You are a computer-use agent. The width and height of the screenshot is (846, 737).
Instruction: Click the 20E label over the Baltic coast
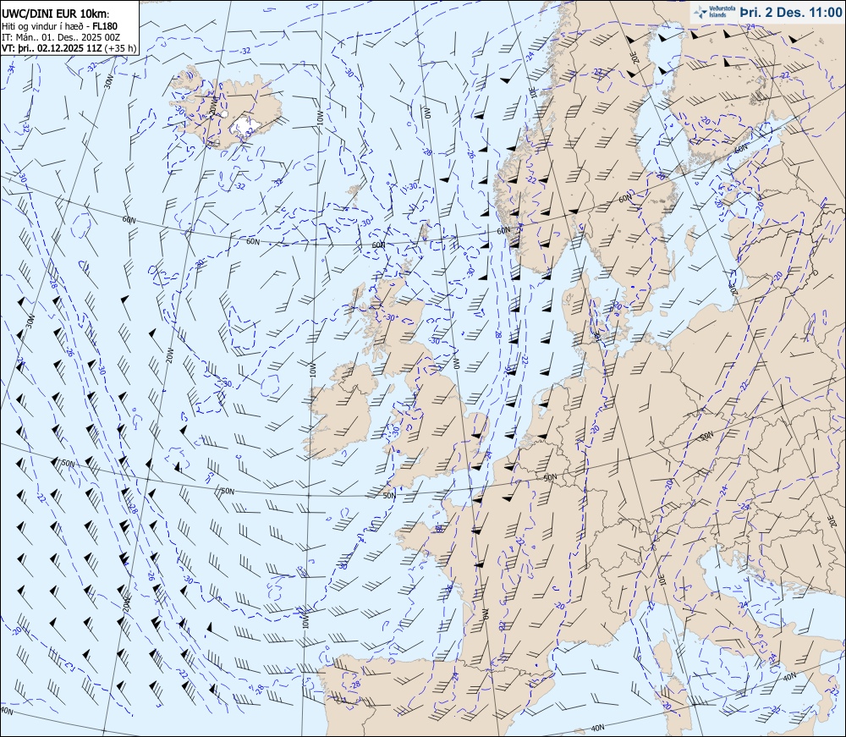[733, 289]
